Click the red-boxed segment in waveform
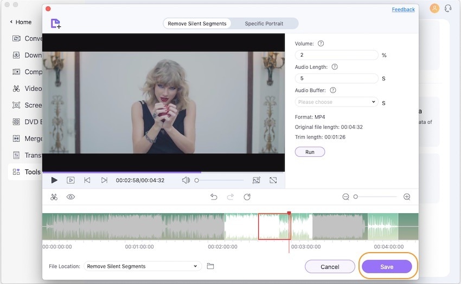Screen dimensions: 461x284 (274, 226)
